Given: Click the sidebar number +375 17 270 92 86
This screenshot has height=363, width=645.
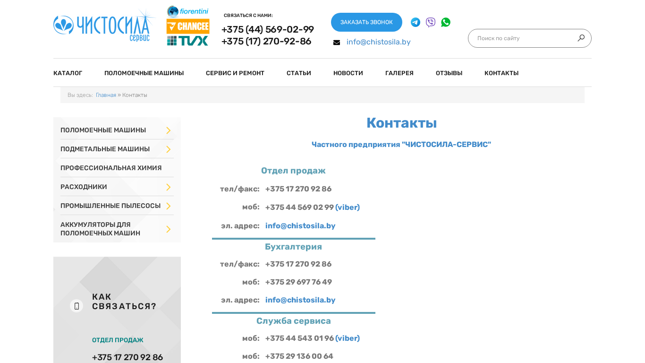Looking at the screenshot, I should coord(127,357).
